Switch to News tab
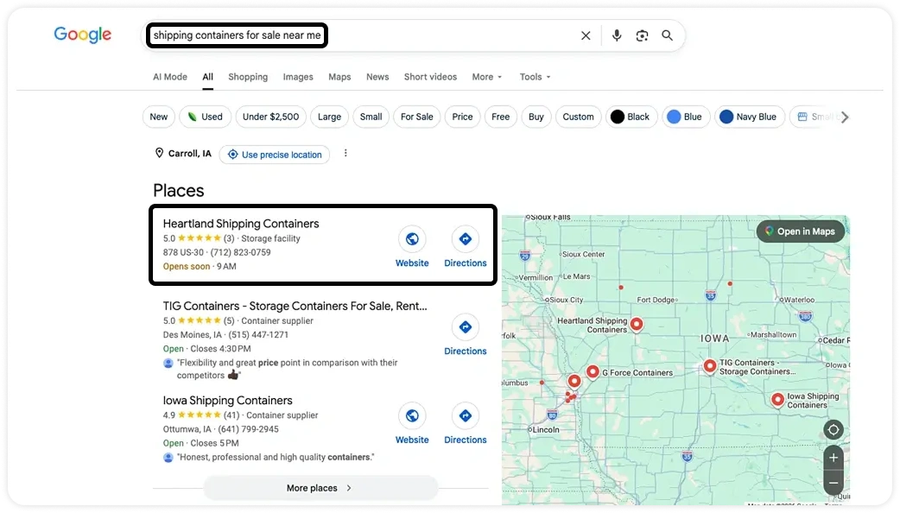 377,77
